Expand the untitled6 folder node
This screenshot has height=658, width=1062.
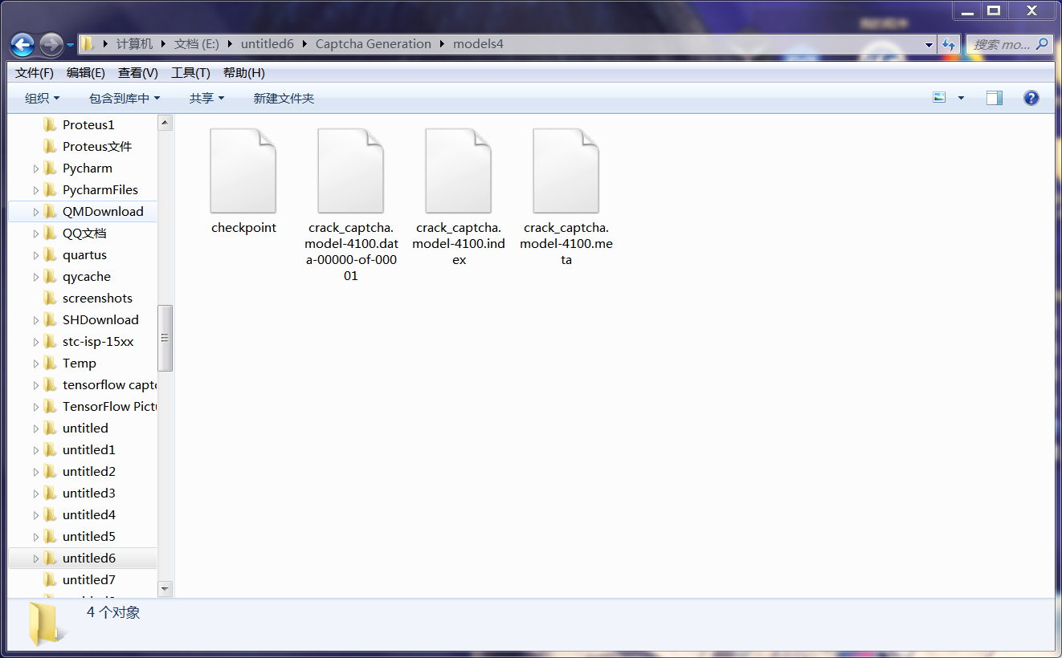(36, 558)
